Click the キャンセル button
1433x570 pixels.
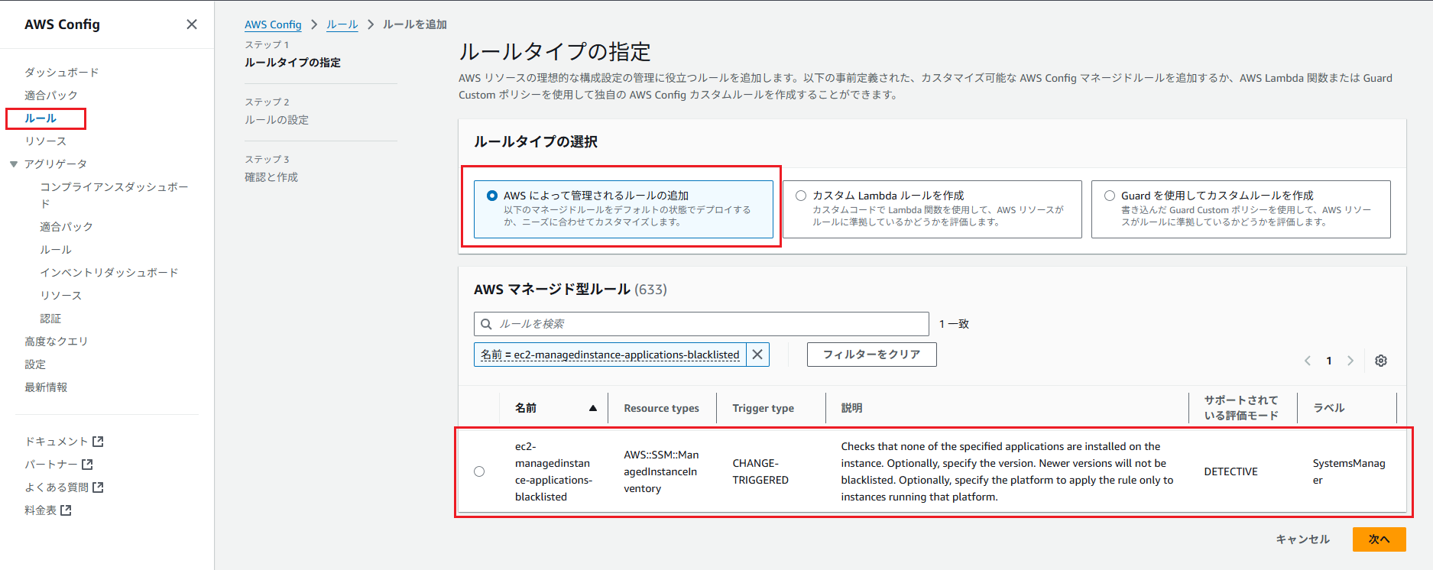pyautogui.click(x=1303, y=539)
